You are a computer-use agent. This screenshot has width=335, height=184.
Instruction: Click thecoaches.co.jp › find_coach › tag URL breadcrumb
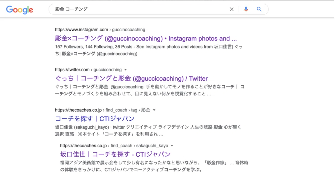click(x=102, y=110)
